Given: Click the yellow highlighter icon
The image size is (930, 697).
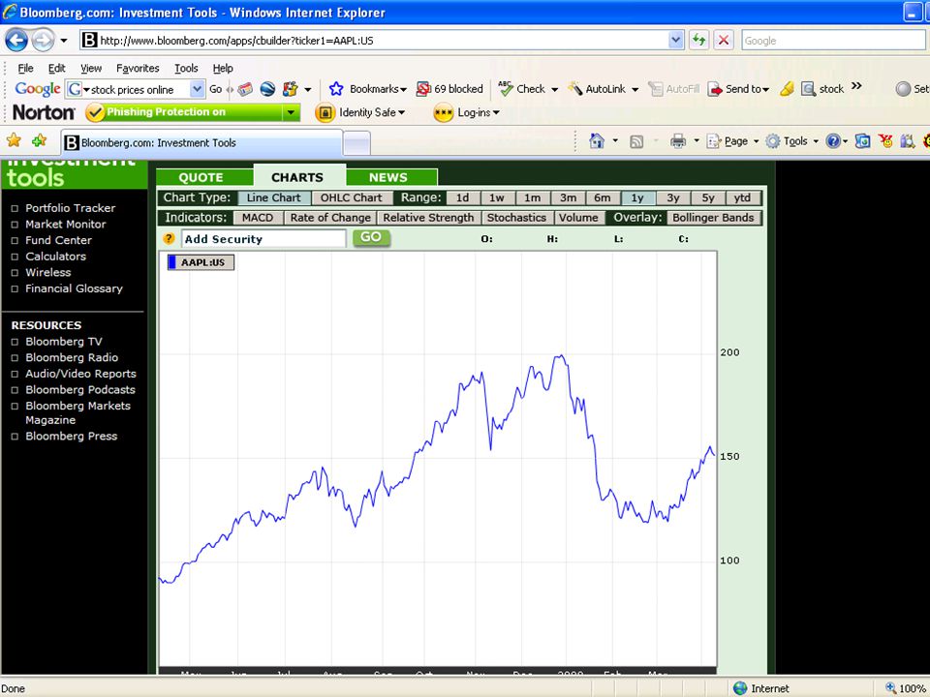Looking at the screenshot, I should pyautogui.click(x=787, y=89).
